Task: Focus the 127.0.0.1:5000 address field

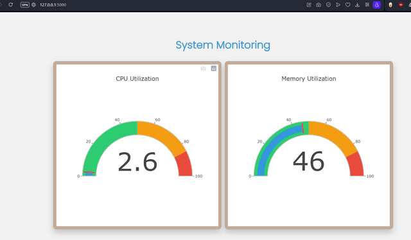Action: coord(53,4)
